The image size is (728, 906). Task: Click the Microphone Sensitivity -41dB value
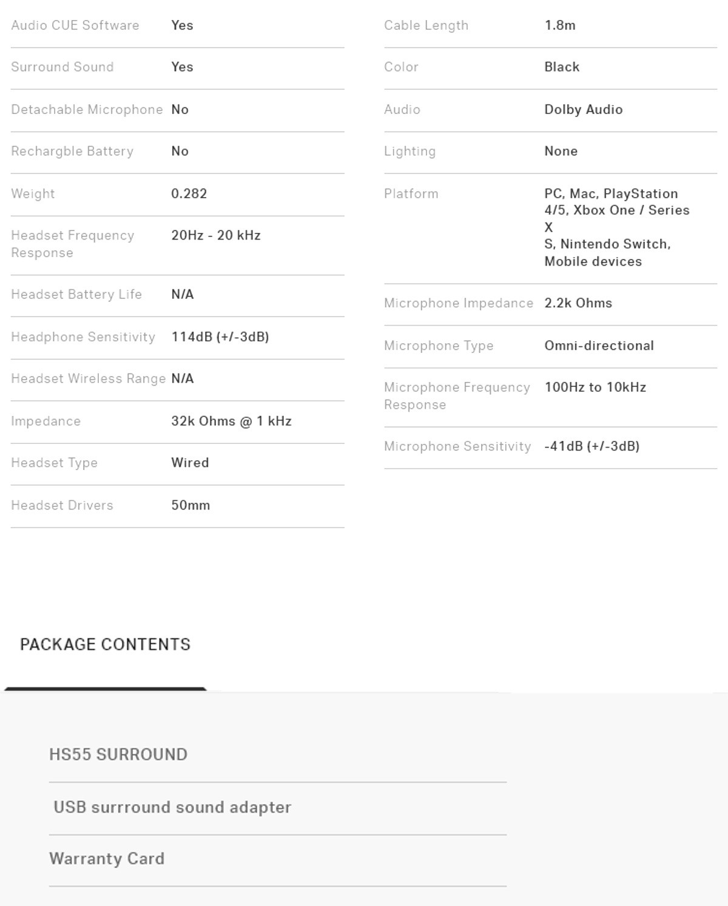(592, 446)
